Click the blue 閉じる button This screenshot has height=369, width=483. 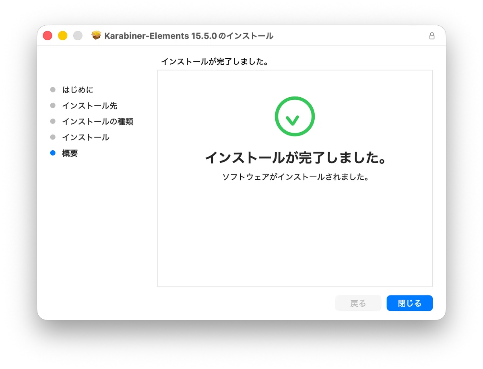pos(409,303)
